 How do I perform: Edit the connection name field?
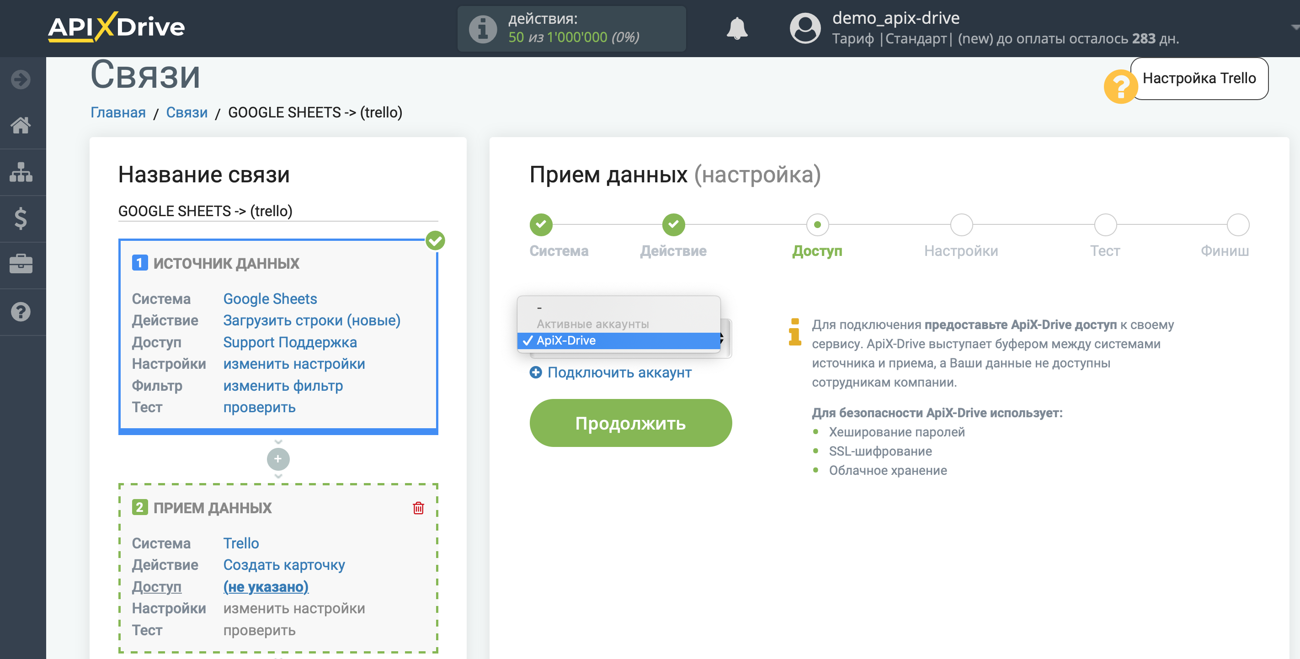pos(277,211)
